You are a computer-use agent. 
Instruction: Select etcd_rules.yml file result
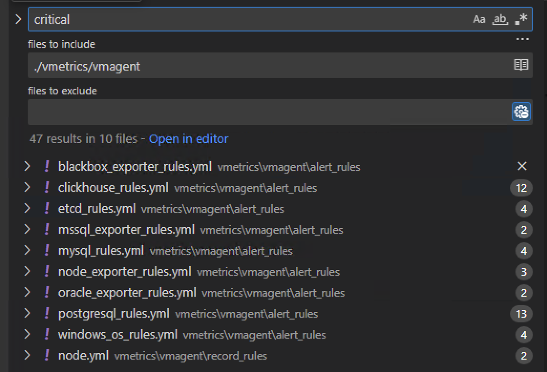coord(97,208)
